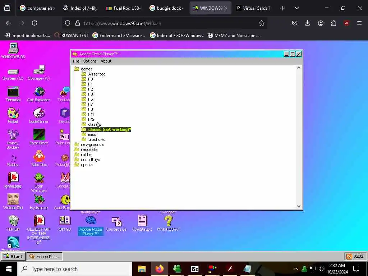Launch the Terminal desktop icon
368x276 pixels.
13,95
